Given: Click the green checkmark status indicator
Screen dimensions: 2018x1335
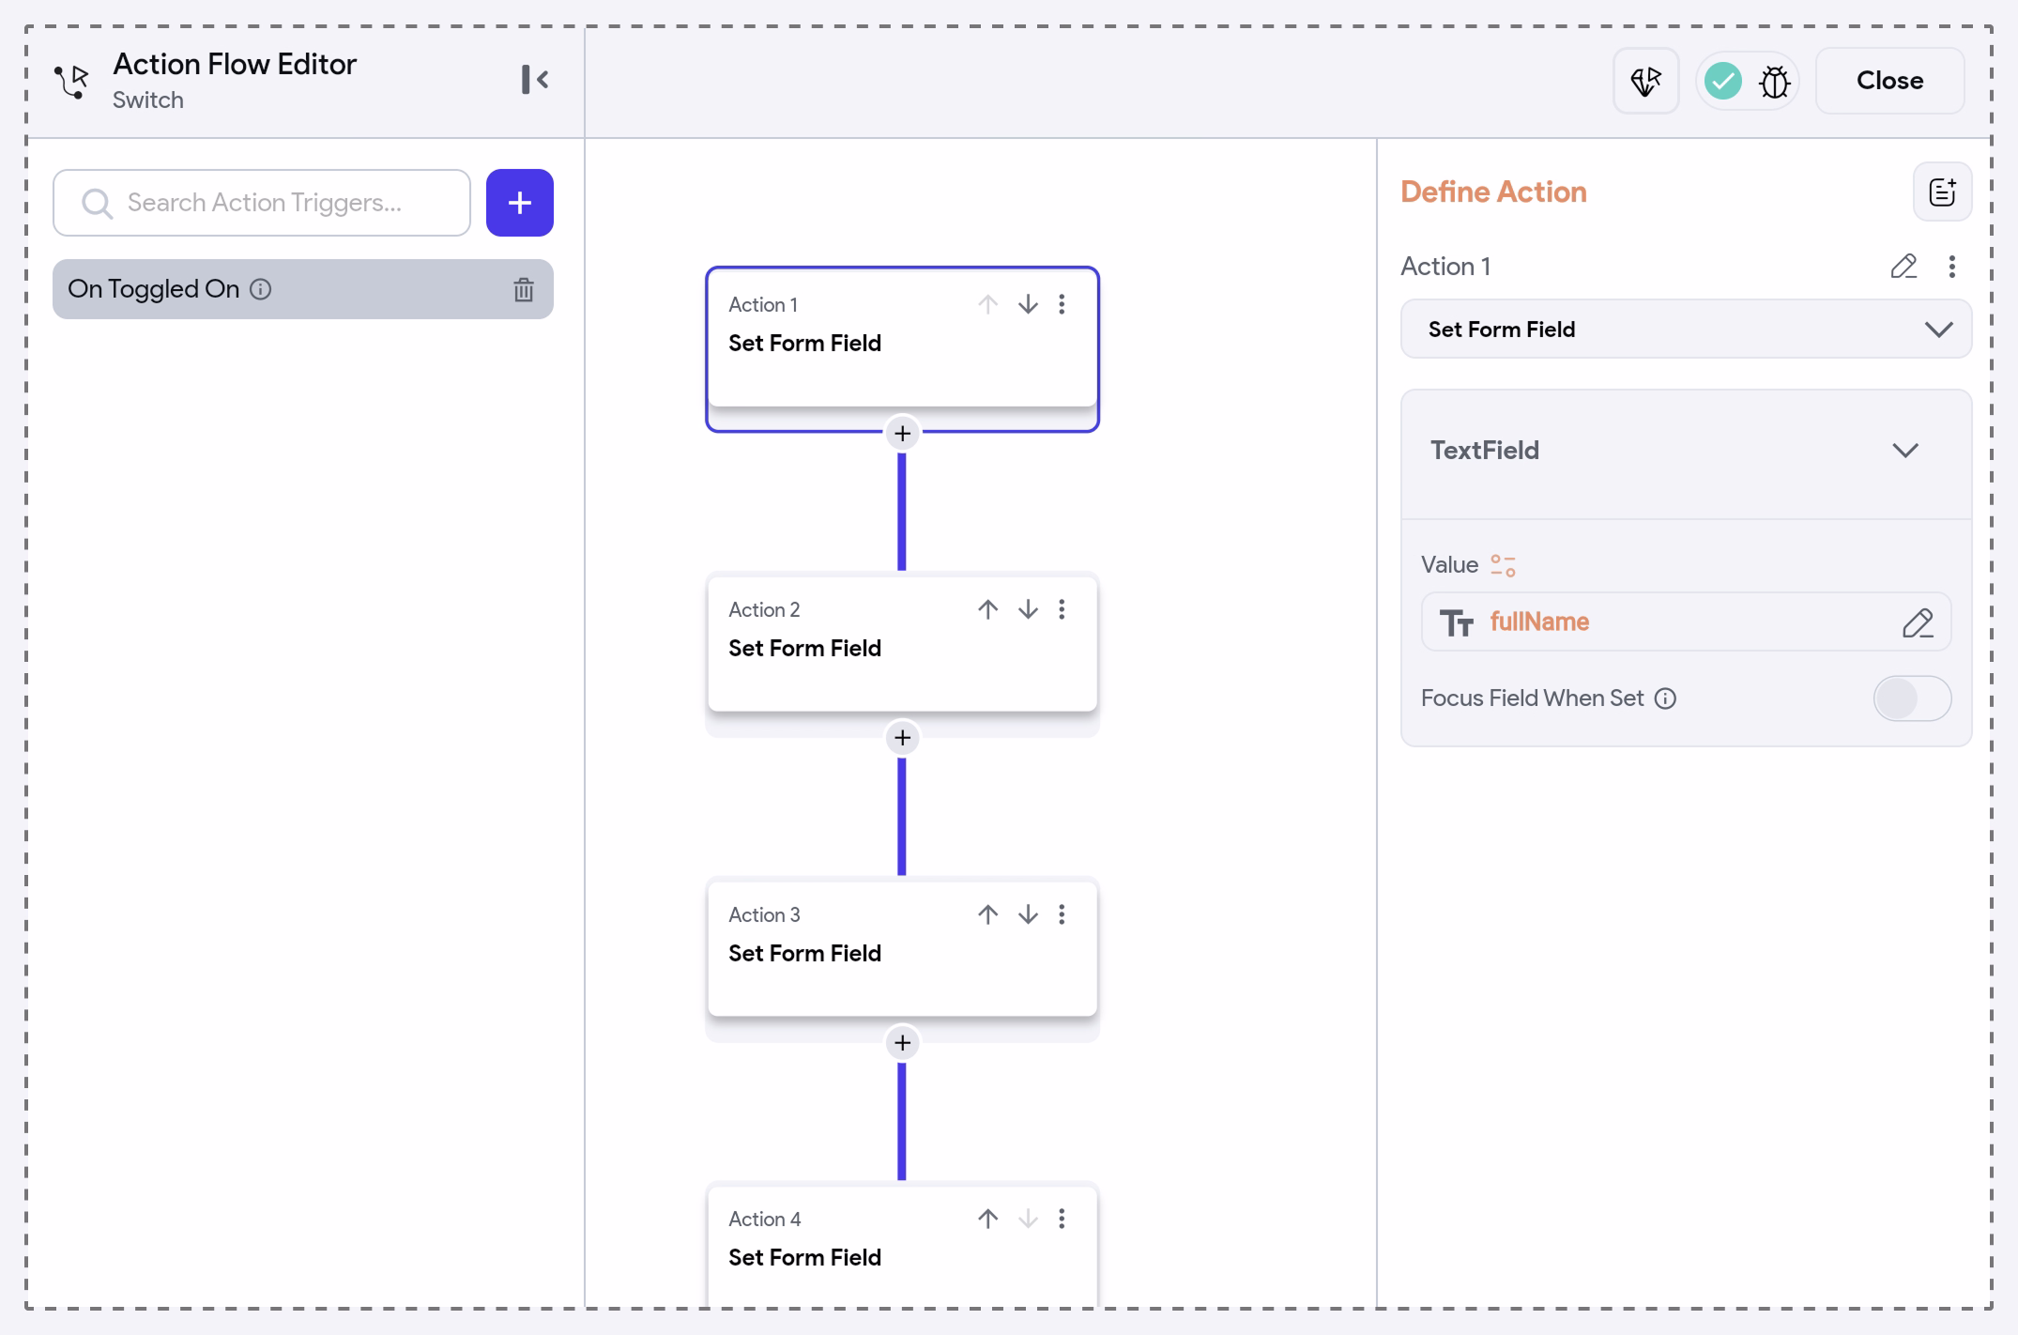Looking at the screenshot, I should [x=1722, y=82].
